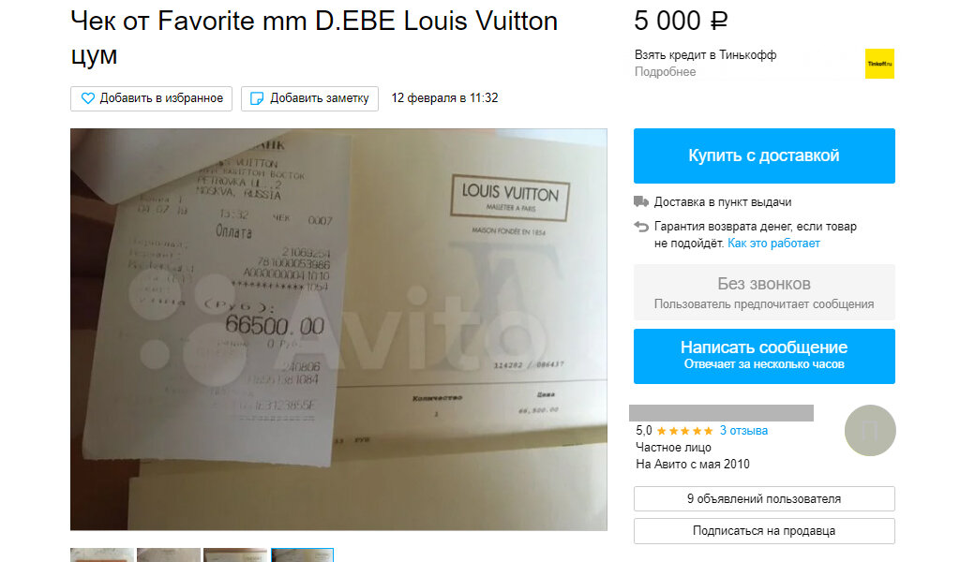Open the main receipt photo
This screenshot has width=960, height=562.
(x=338, y=330)
